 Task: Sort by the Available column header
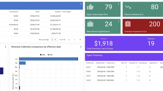(58, 12)
